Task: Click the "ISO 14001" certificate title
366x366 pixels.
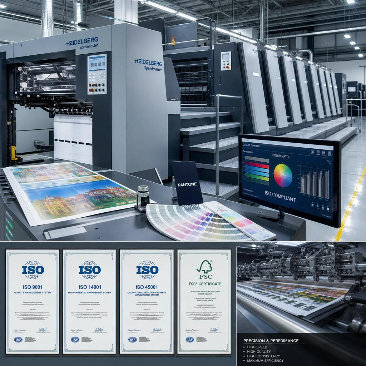Action: click(90, 287)
